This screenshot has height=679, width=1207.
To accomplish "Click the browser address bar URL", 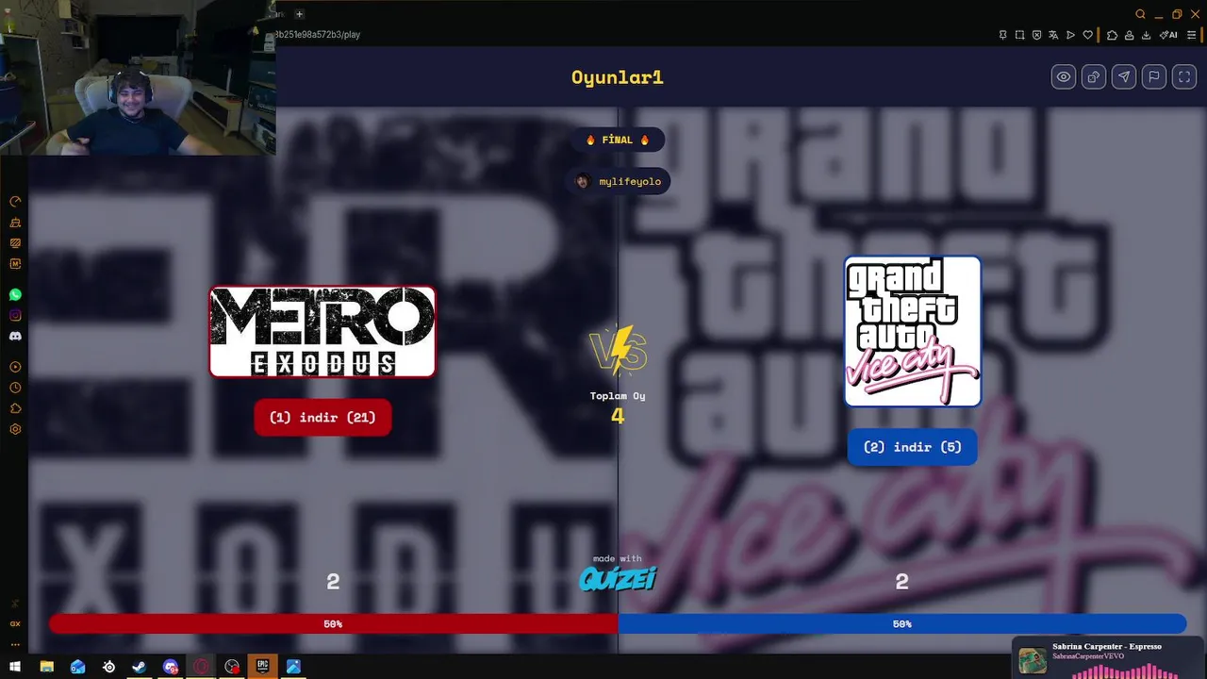I will click(x=318, y=35).
